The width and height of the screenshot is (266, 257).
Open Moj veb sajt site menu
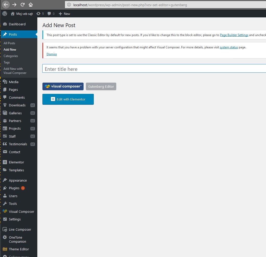(x=22, y=14)
